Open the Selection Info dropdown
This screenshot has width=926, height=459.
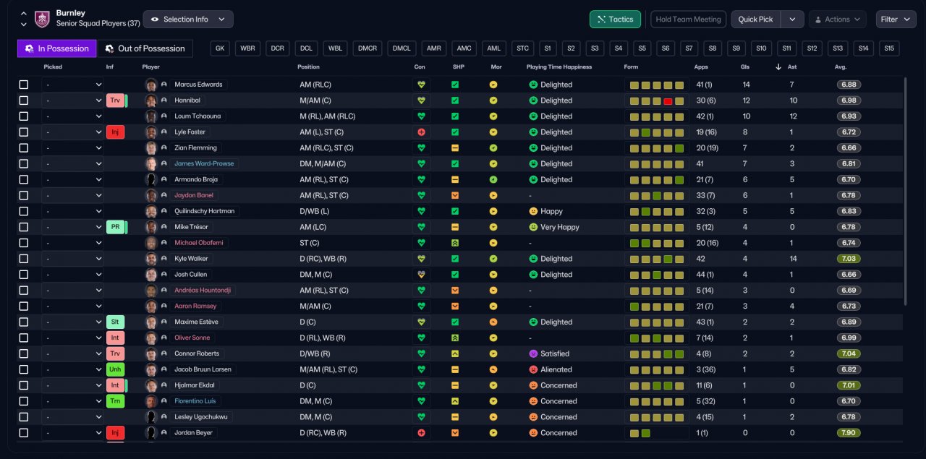[188, 20]
